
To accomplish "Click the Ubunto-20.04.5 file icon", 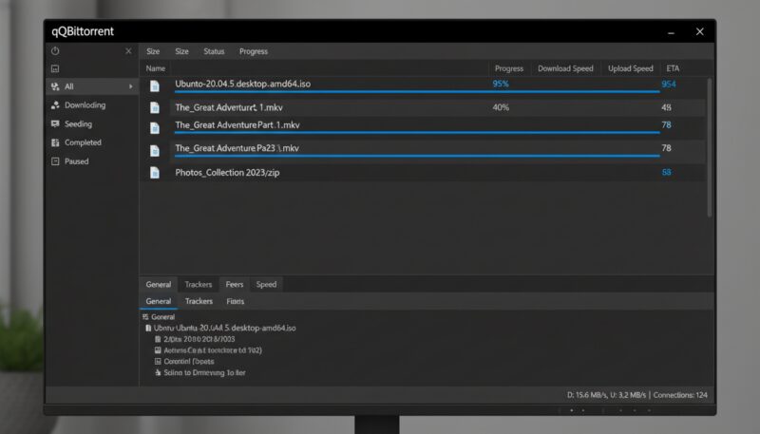I will [155, 86].
